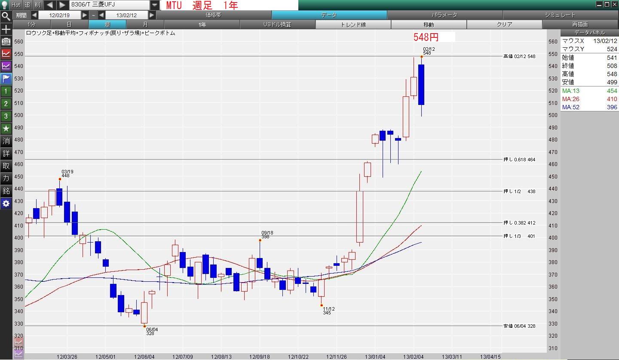Switch to the パラメータ tab
The width and height of the screenshot is (619, 360).
click(x=444, y=15)
